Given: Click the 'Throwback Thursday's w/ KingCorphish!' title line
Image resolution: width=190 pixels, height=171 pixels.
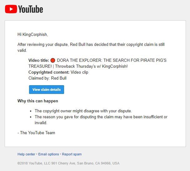Looking at the screenshot, I should [91, 66].
